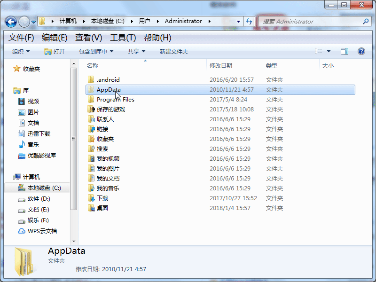The image size is (376, 282).
Task: Select the 我的音乐 folder icon
Action: tap(91, 188)
